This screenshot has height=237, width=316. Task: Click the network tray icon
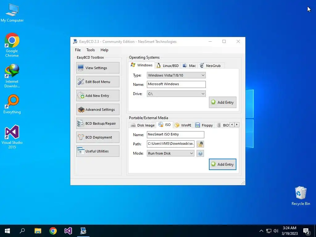[x=269, y=231]
